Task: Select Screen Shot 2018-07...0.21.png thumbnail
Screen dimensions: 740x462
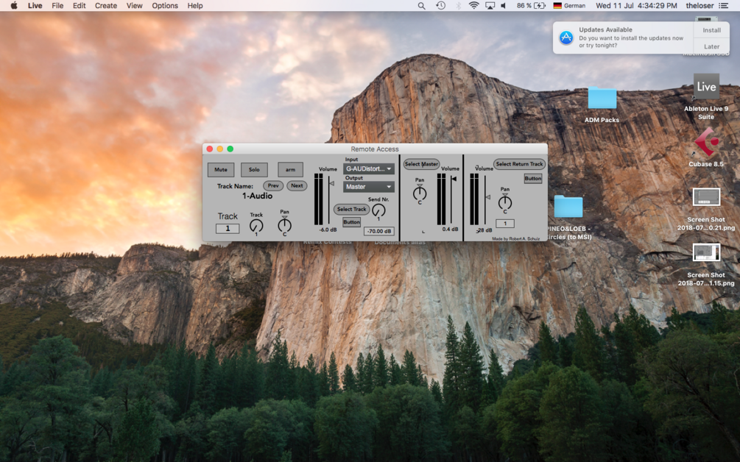Action: [x=706, y=197]
